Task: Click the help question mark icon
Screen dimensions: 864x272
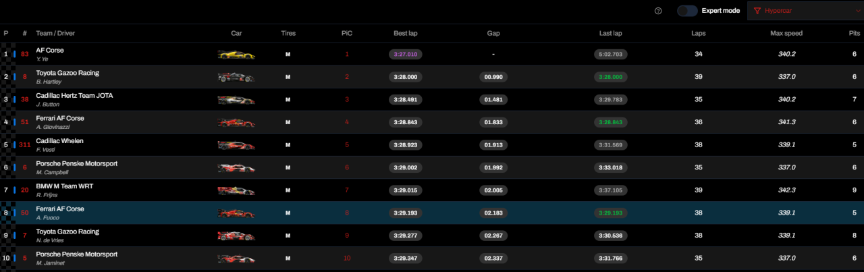Action: pyautogui.click(x=658, y=11)
